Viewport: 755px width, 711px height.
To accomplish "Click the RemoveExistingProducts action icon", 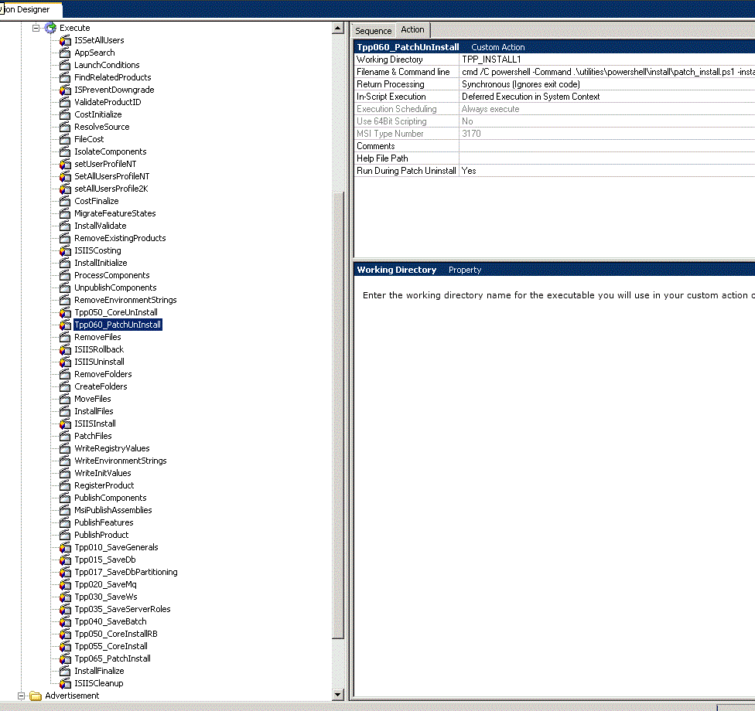I will click(x=65, y=238).
